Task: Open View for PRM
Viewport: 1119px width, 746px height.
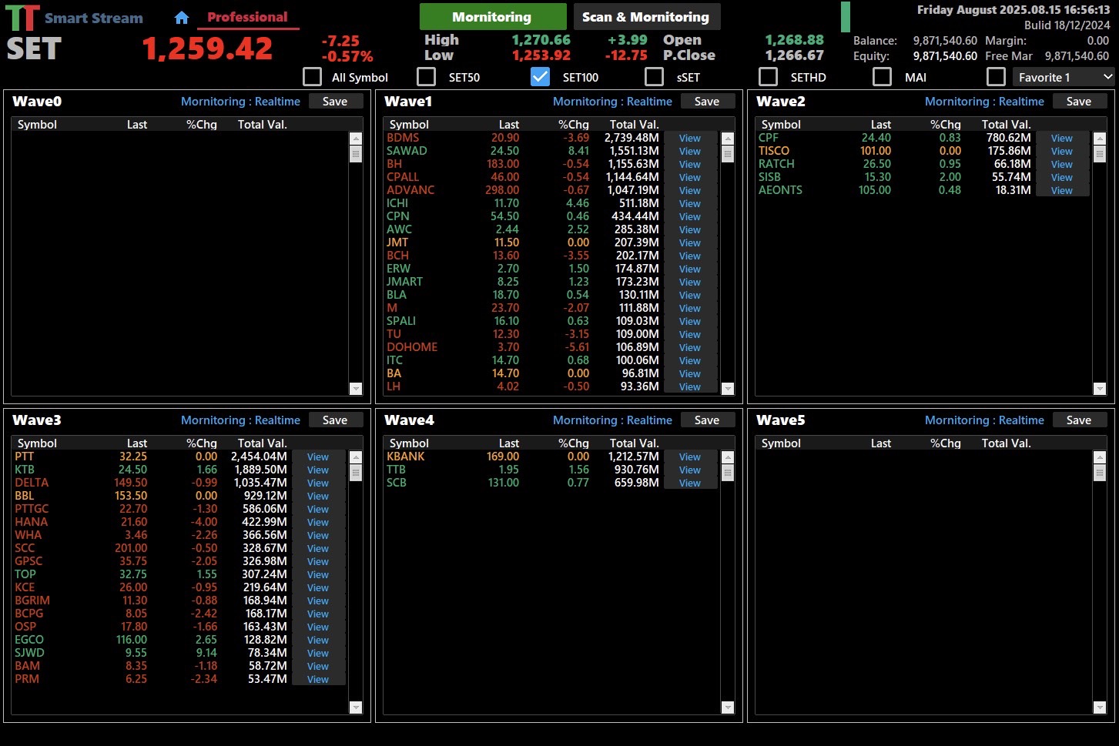Action: pos(318,680)
